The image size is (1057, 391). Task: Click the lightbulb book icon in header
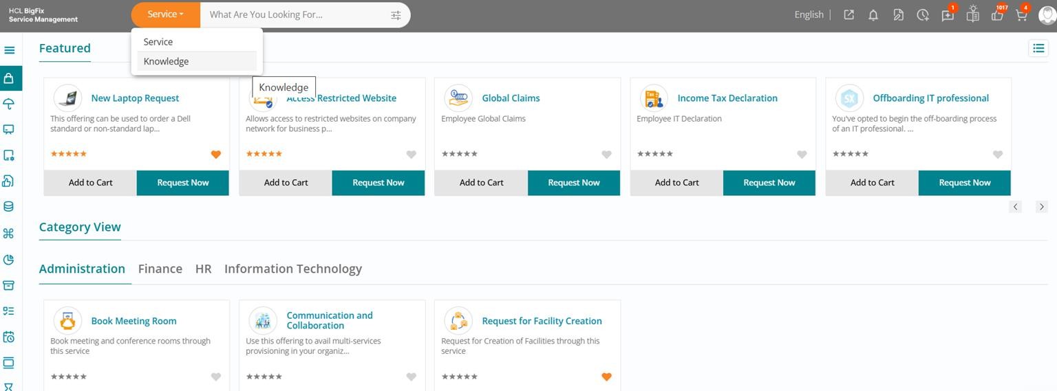tap(972, 14)
